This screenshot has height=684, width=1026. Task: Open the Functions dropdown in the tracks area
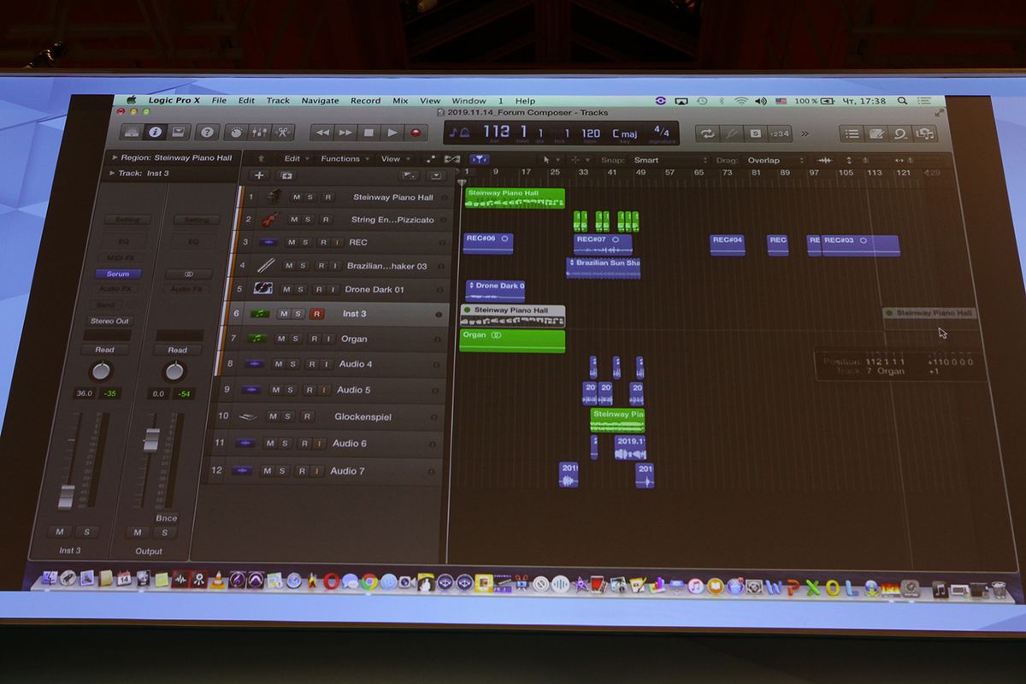[x=344, y=159]
